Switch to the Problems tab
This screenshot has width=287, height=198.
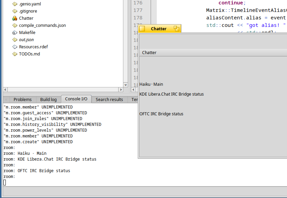(x=22, y=100)
